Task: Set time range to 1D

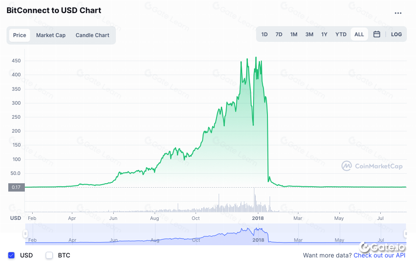Action: [264, 34]
